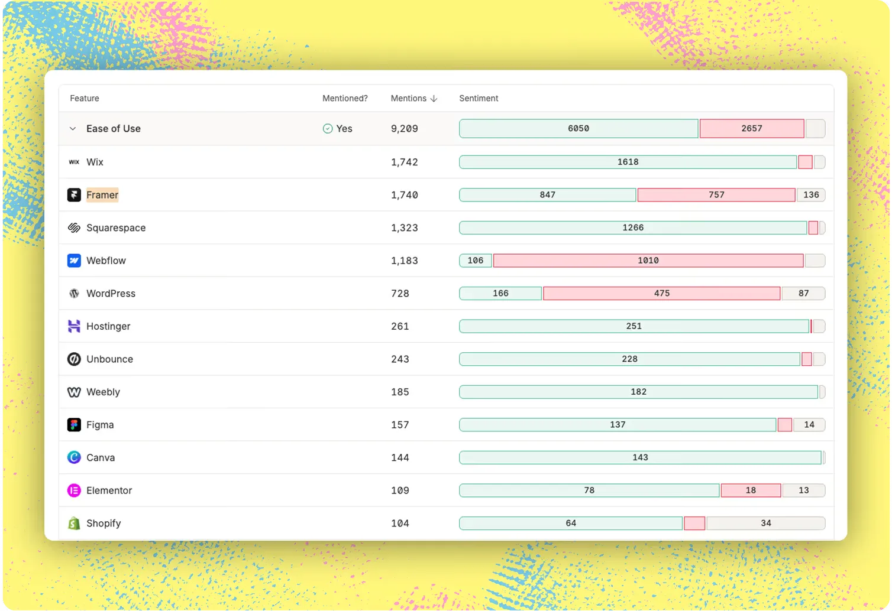The width and height of the screenshot is (892, 611).
Task: Select the Unbounce row name
Action: pyautogui.click(x=109, y=359)
